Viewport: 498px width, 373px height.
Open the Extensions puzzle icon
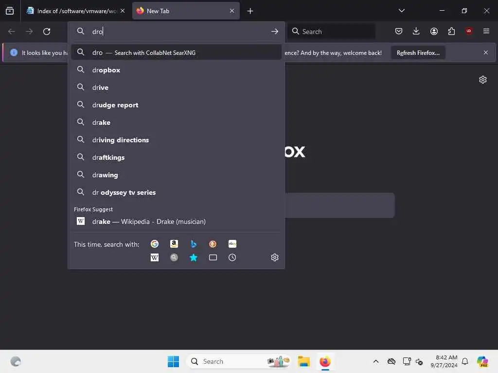451,31
